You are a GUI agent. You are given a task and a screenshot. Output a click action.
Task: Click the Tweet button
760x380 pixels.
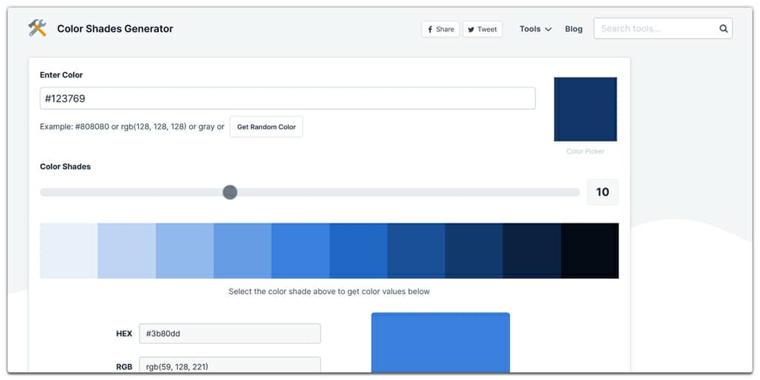(x=483, y=29)
